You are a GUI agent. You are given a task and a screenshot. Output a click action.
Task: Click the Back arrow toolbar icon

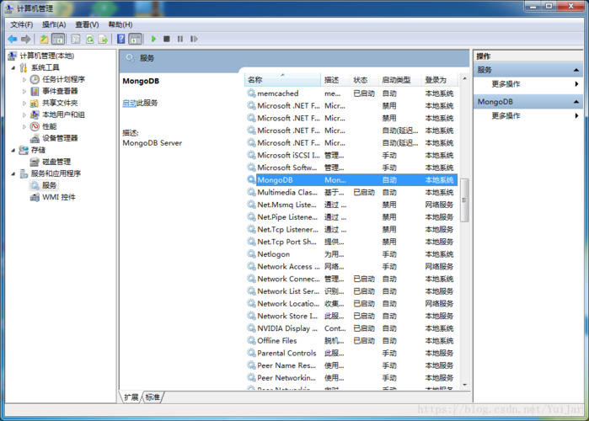coord(13,39)
